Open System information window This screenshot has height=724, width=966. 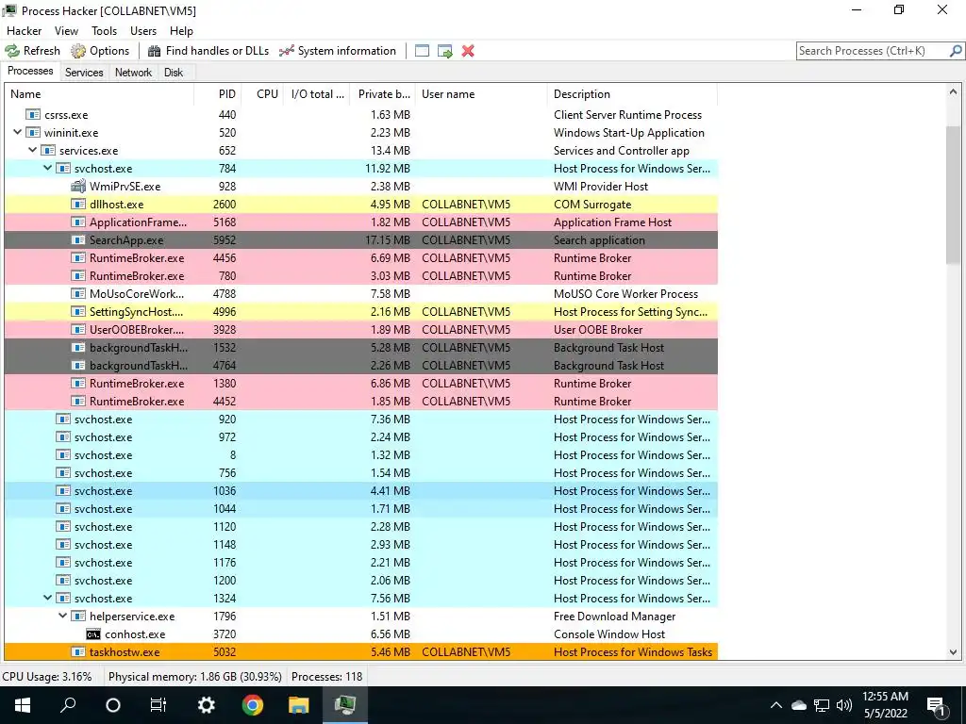pos(338,51)
